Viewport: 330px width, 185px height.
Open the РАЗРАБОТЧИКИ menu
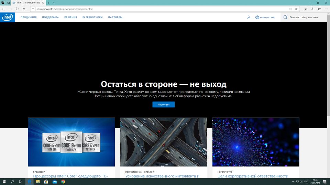tap(92, 17)
